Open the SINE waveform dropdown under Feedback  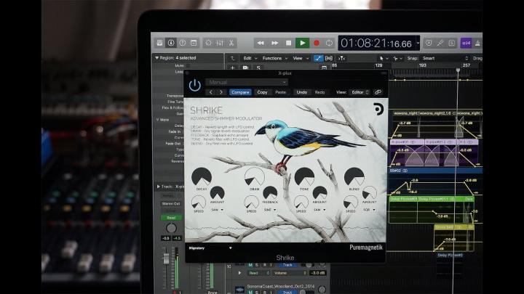(x=270, y=210)
